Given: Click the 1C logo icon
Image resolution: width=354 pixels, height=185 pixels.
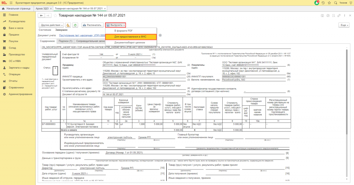Looking at the screenshot, I should (x=4, y=3).
